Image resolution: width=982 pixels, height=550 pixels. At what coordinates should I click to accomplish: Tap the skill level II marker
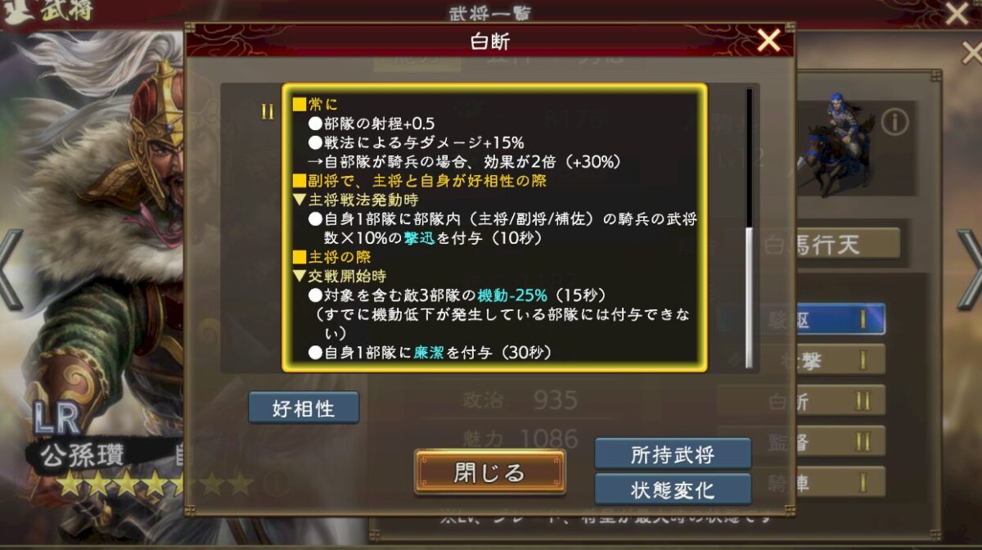268,113
